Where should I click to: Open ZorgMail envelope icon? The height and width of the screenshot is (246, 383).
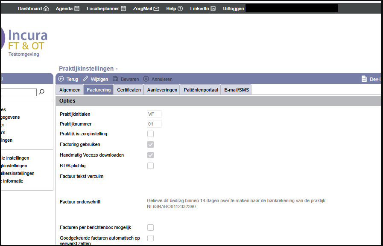156,9
